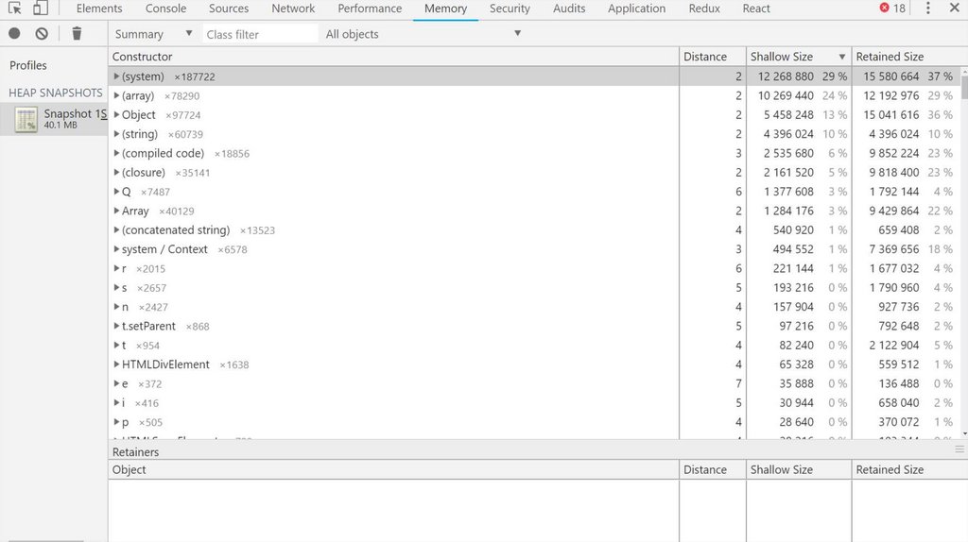Viewport: 968px width, 542px height.
Task: Expand the Object constructor row
Action: point(116,114)
